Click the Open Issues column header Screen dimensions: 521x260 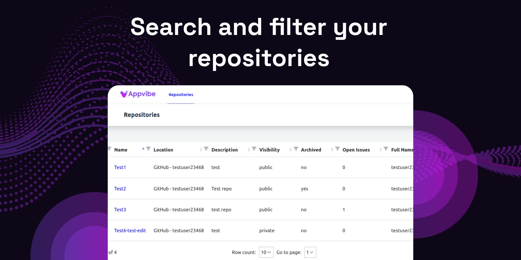356,150
